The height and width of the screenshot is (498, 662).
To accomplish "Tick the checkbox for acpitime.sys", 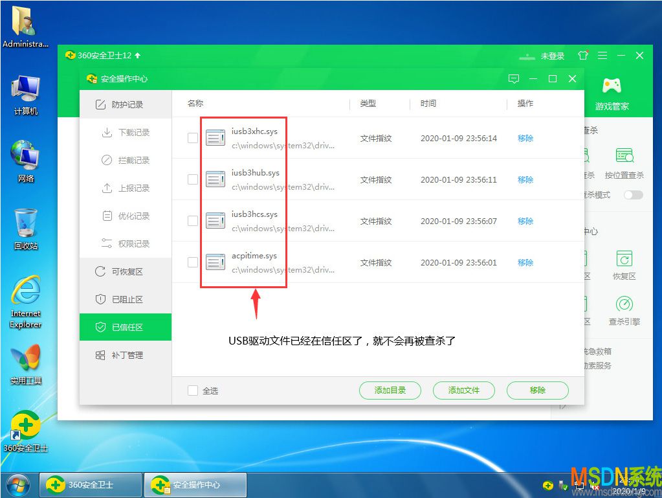I will pos(193,262).
